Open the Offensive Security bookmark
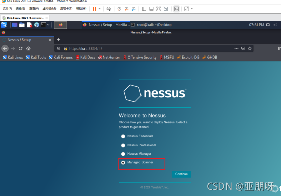The height and width of the screenshot is (196, 282). pos(140,57)
